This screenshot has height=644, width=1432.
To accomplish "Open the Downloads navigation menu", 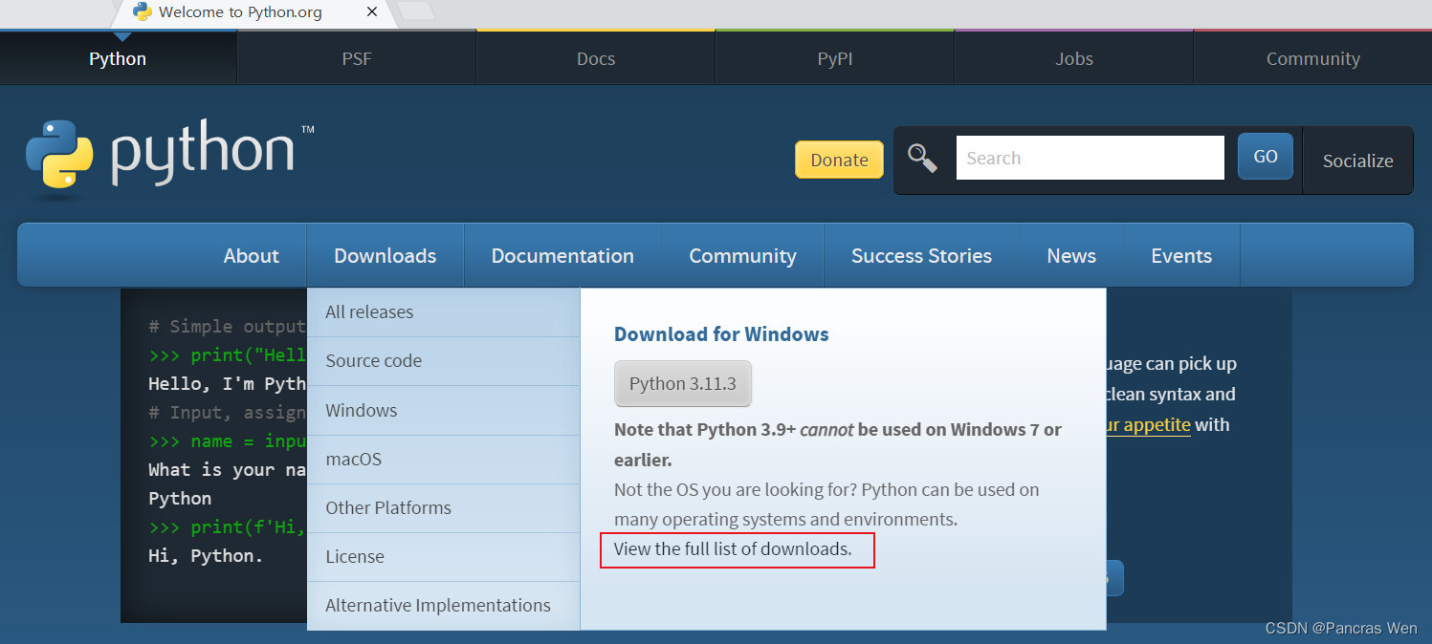I will pyautogui.click(x=386, y=256).
